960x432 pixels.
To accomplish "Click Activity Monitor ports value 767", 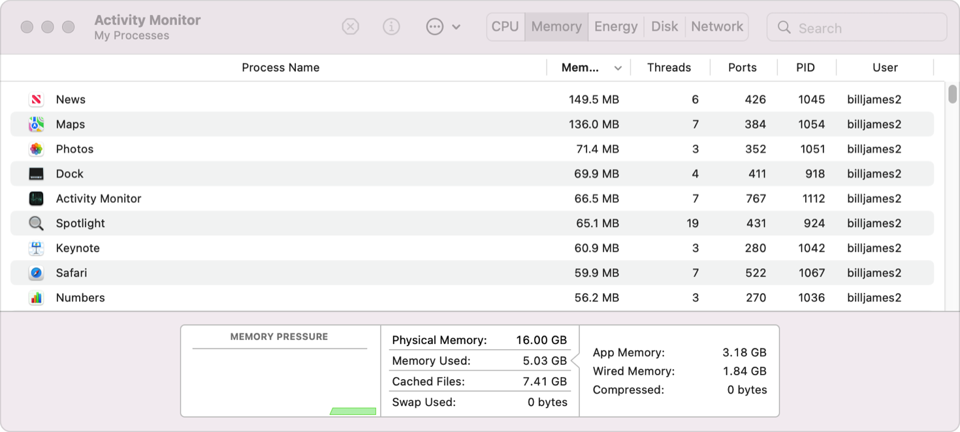I will [756, 198].
